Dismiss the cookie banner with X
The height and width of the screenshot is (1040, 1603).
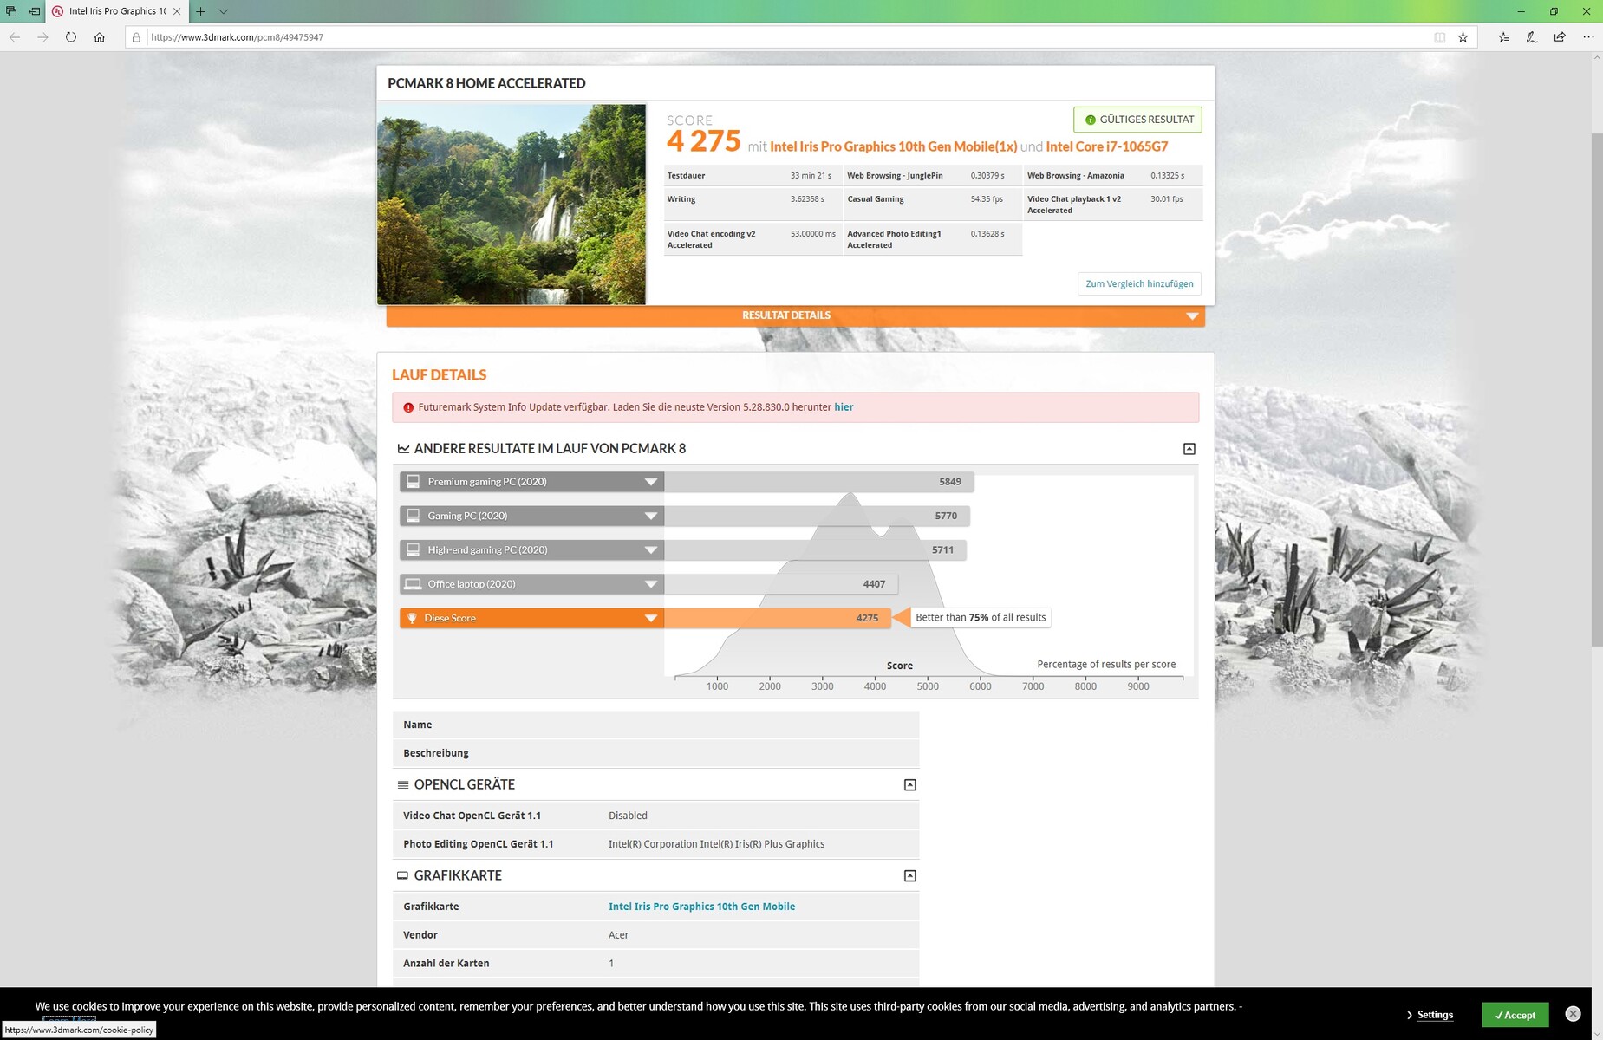click(1573, 1014)
